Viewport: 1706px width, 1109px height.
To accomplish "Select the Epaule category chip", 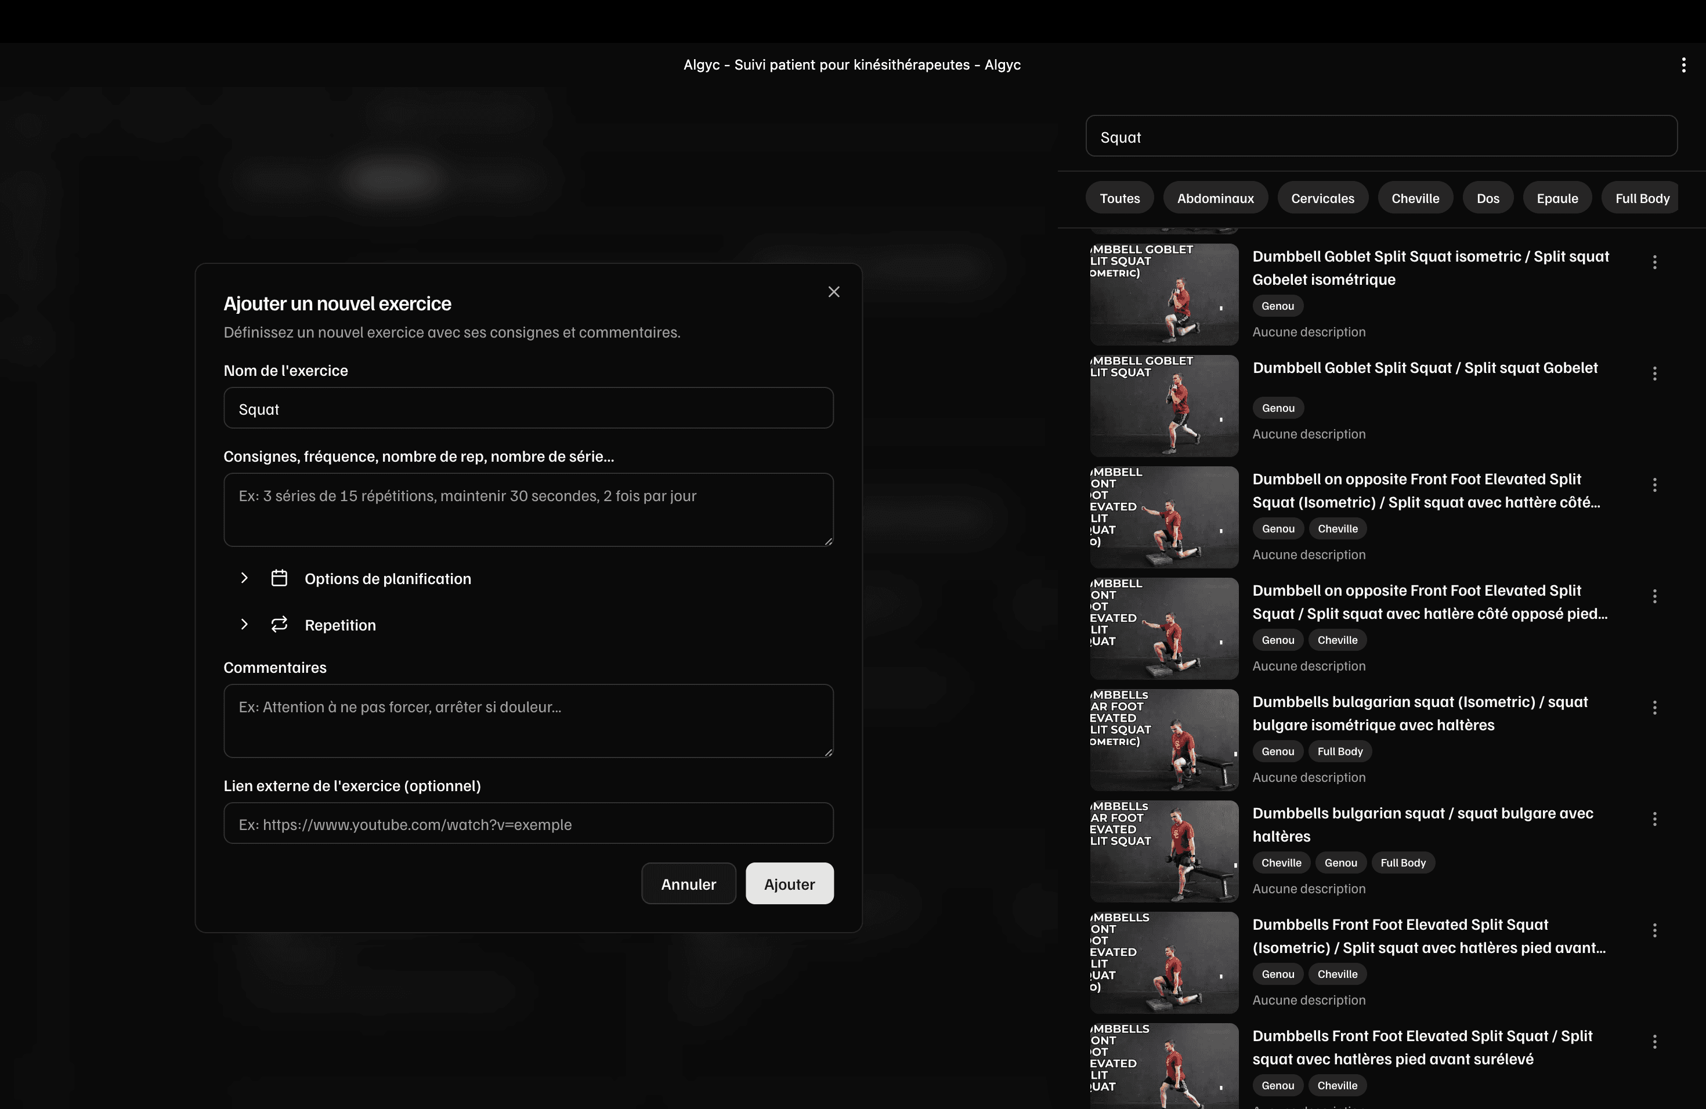I will pyautogui.click(x=1557, y=198).
